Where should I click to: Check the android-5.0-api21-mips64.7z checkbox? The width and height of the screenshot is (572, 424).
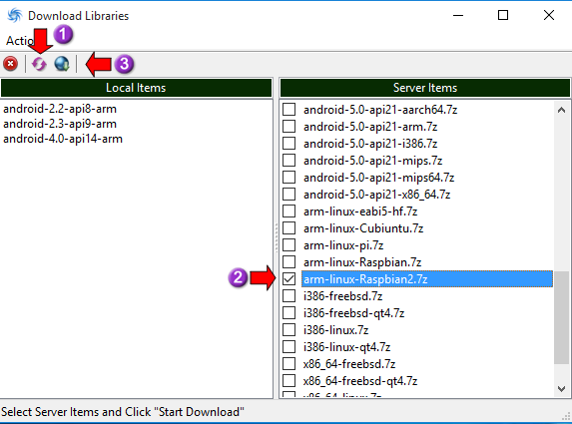coord(288,178)
